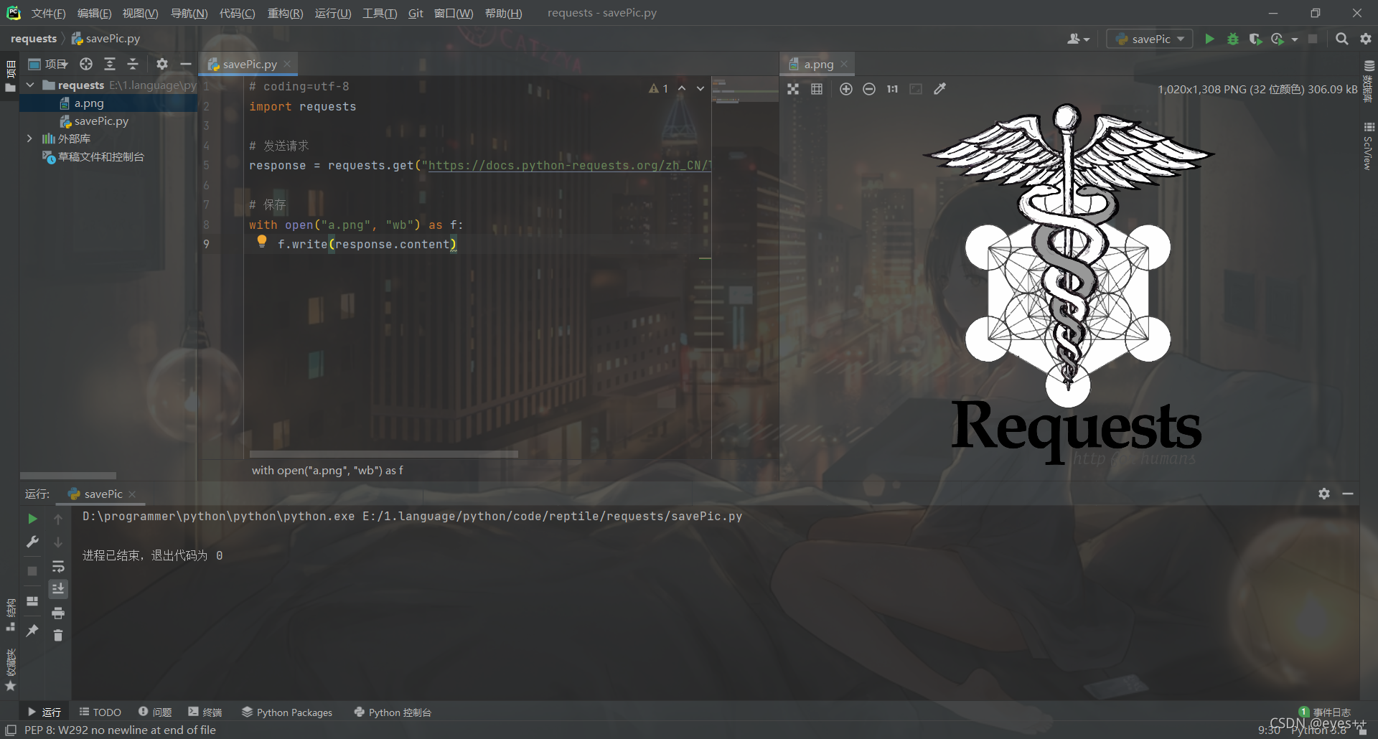The image size is (1378, 739).
Task: Fit image zoom to window
Action: (916, 89)
